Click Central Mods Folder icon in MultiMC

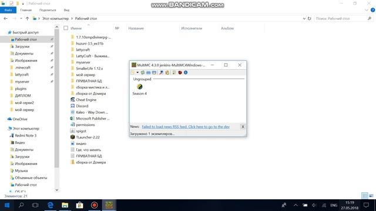pos(154,73)
